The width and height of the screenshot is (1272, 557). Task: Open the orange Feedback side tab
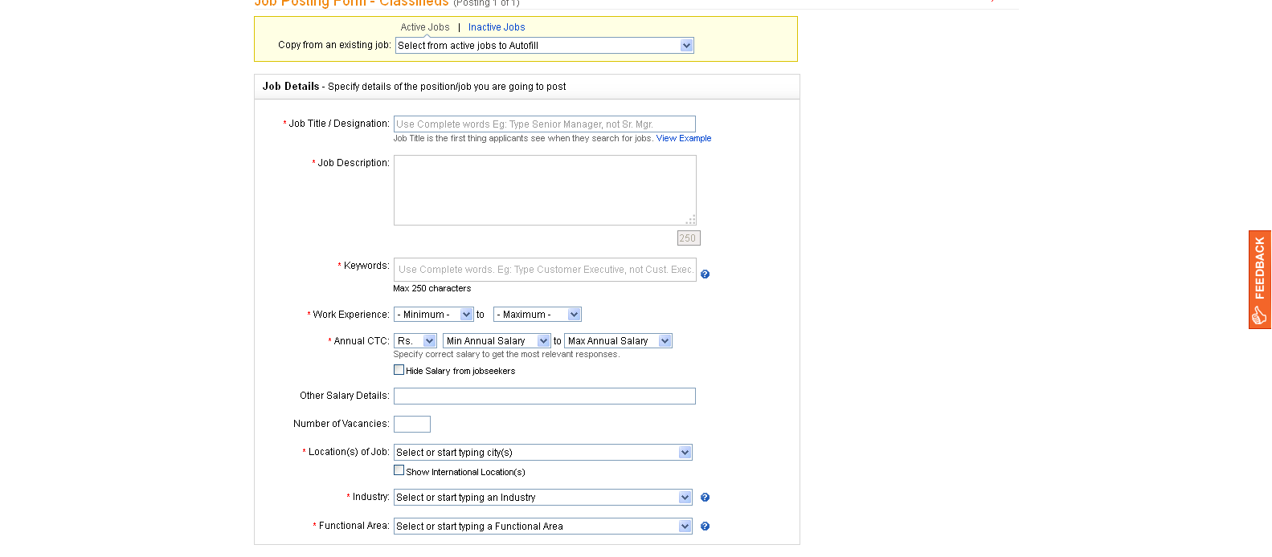(1259, 279)
